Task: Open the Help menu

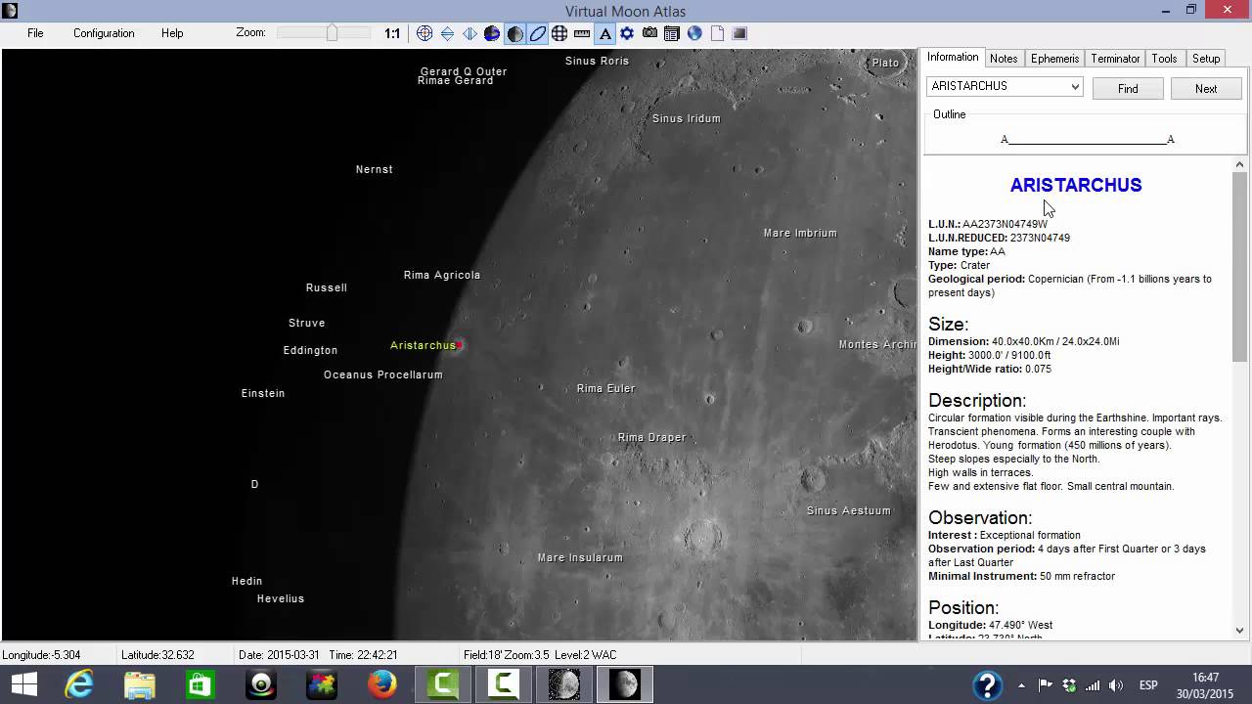Action: coord(172,33)
